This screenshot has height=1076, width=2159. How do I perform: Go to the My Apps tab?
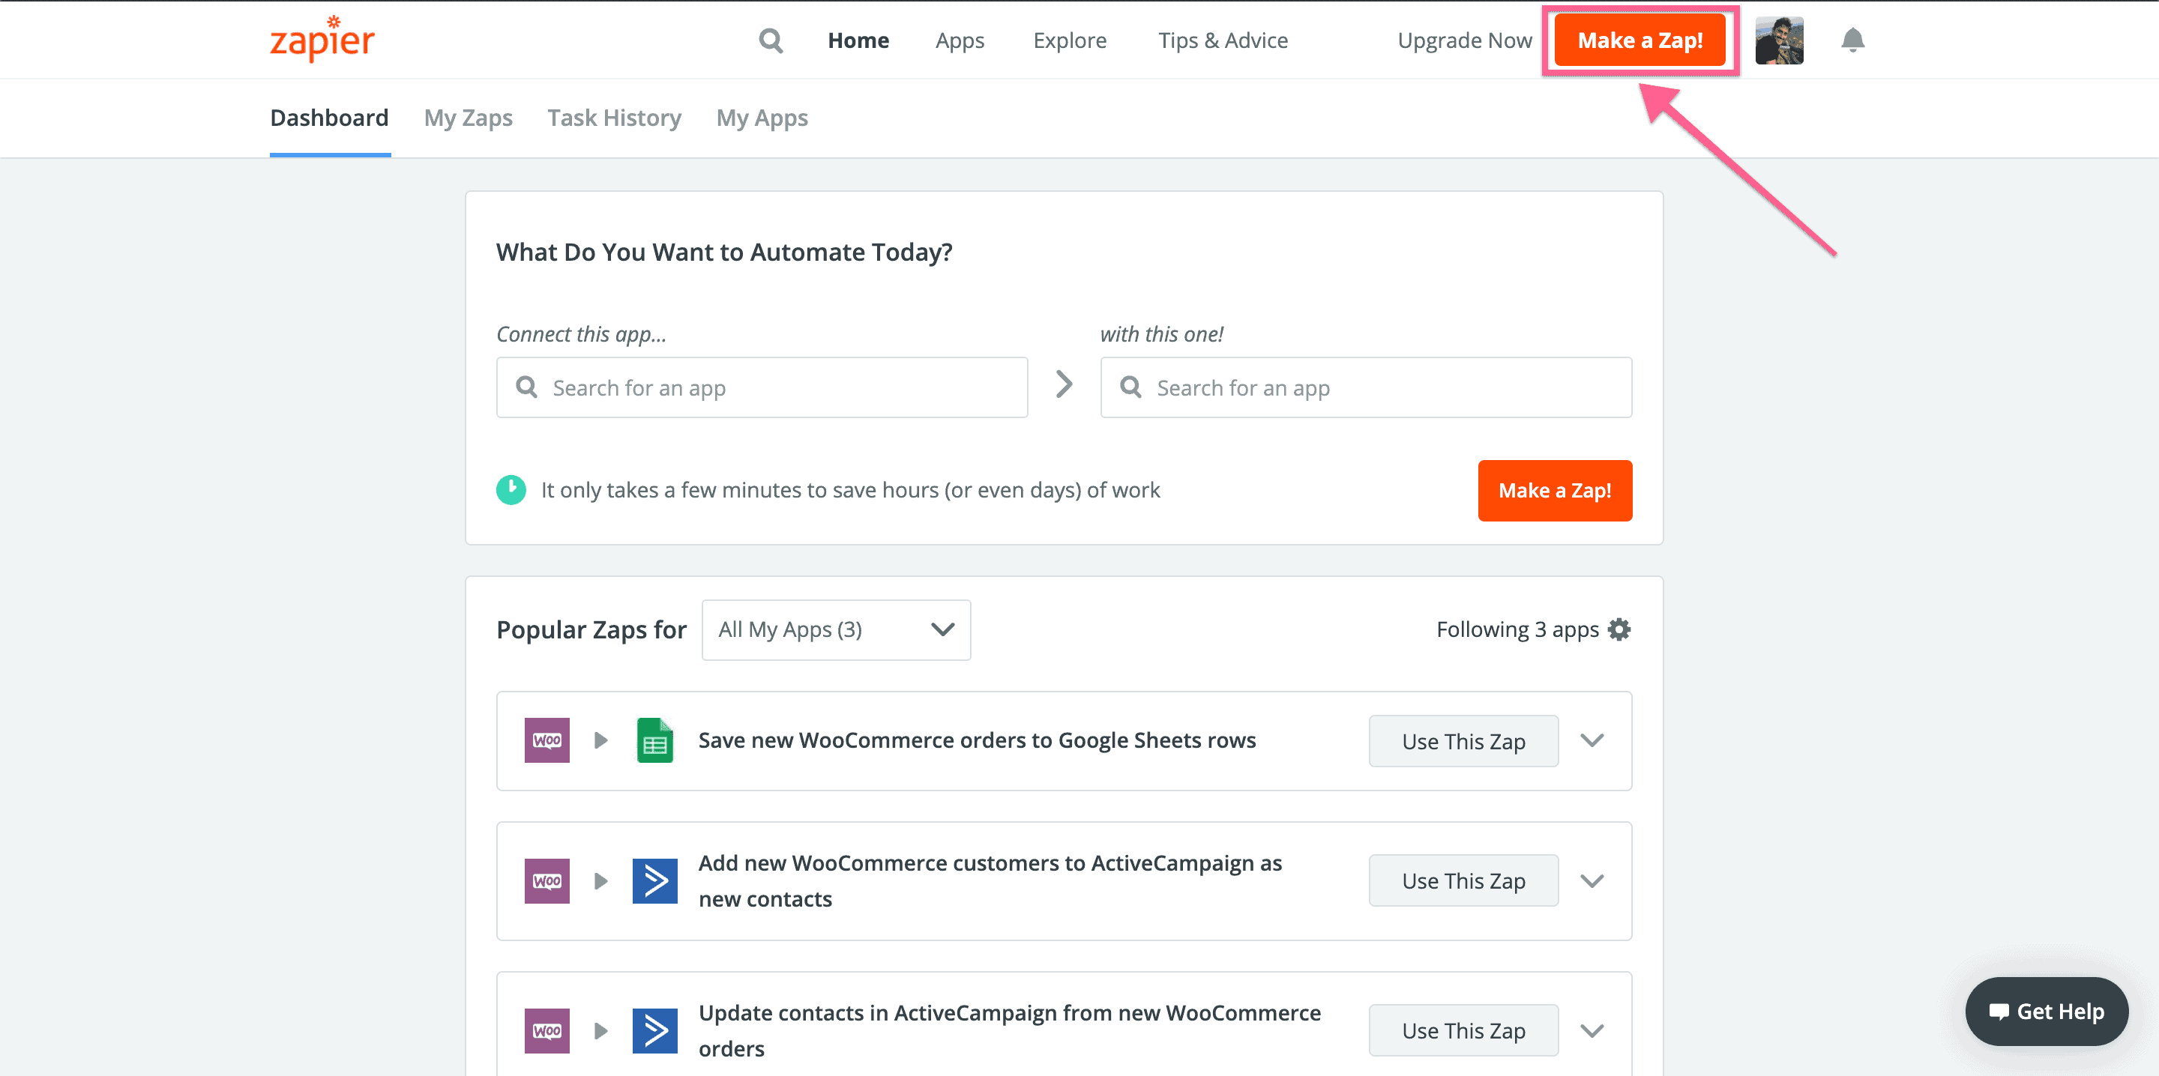[762, 118]
